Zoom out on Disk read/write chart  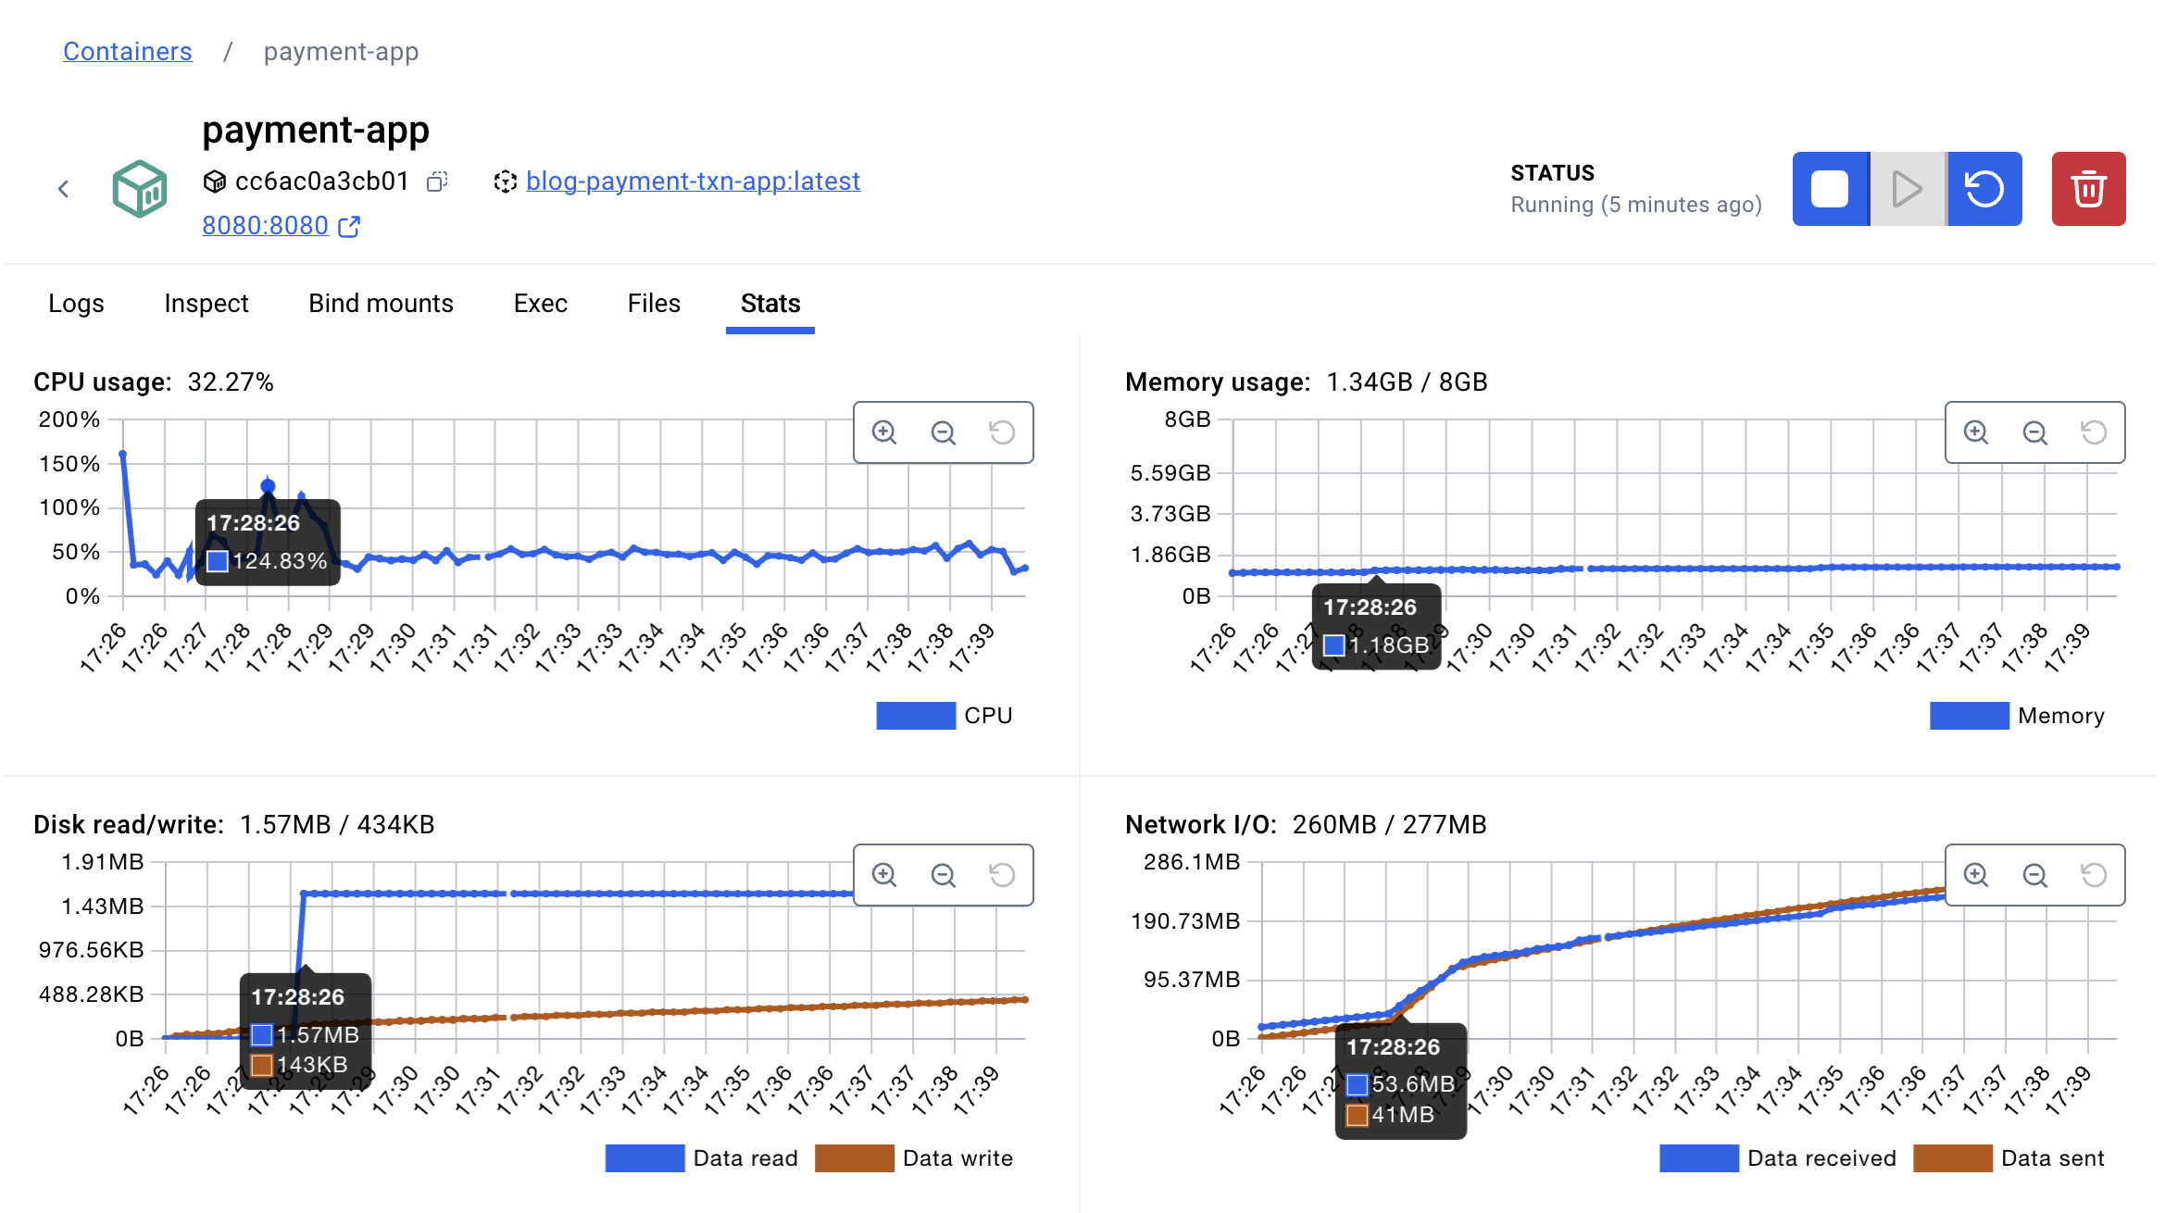point(943,875)
